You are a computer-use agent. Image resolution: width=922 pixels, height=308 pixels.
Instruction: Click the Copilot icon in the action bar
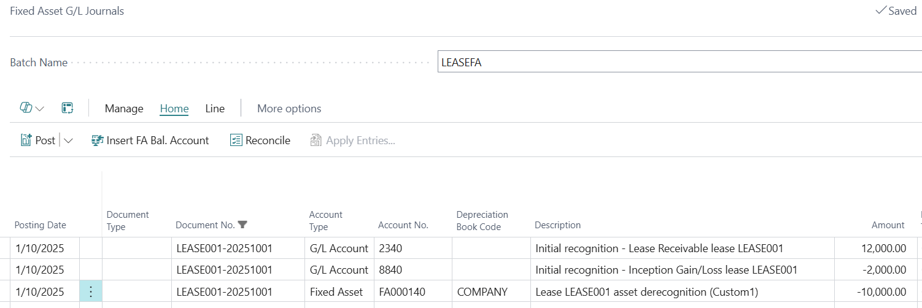coord(26,108)
